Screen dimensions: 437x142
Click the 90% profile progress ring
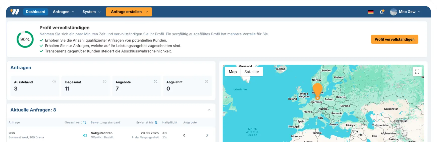[x=25, y=39]
